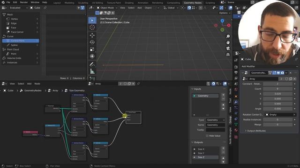The height and width of the screenshot is (168, 300).
Task: Click the socket Name Geometry field
Action: [215, 125]
